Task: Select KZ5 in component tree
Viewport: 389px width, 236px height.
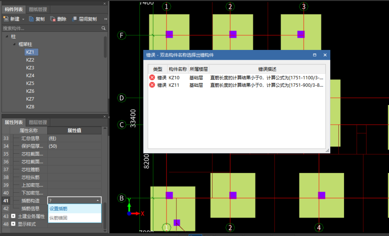Action: (x=30, y=83)
